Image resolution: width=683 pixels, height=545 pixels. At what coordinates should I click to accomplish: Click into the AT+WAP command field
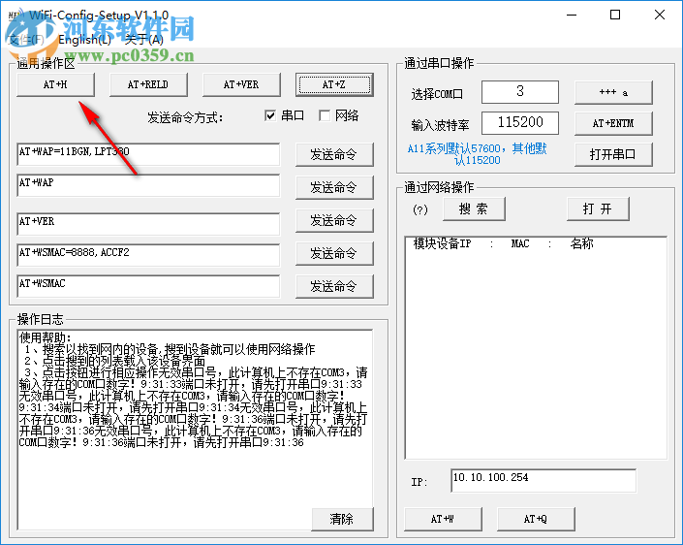coord(148,185)
